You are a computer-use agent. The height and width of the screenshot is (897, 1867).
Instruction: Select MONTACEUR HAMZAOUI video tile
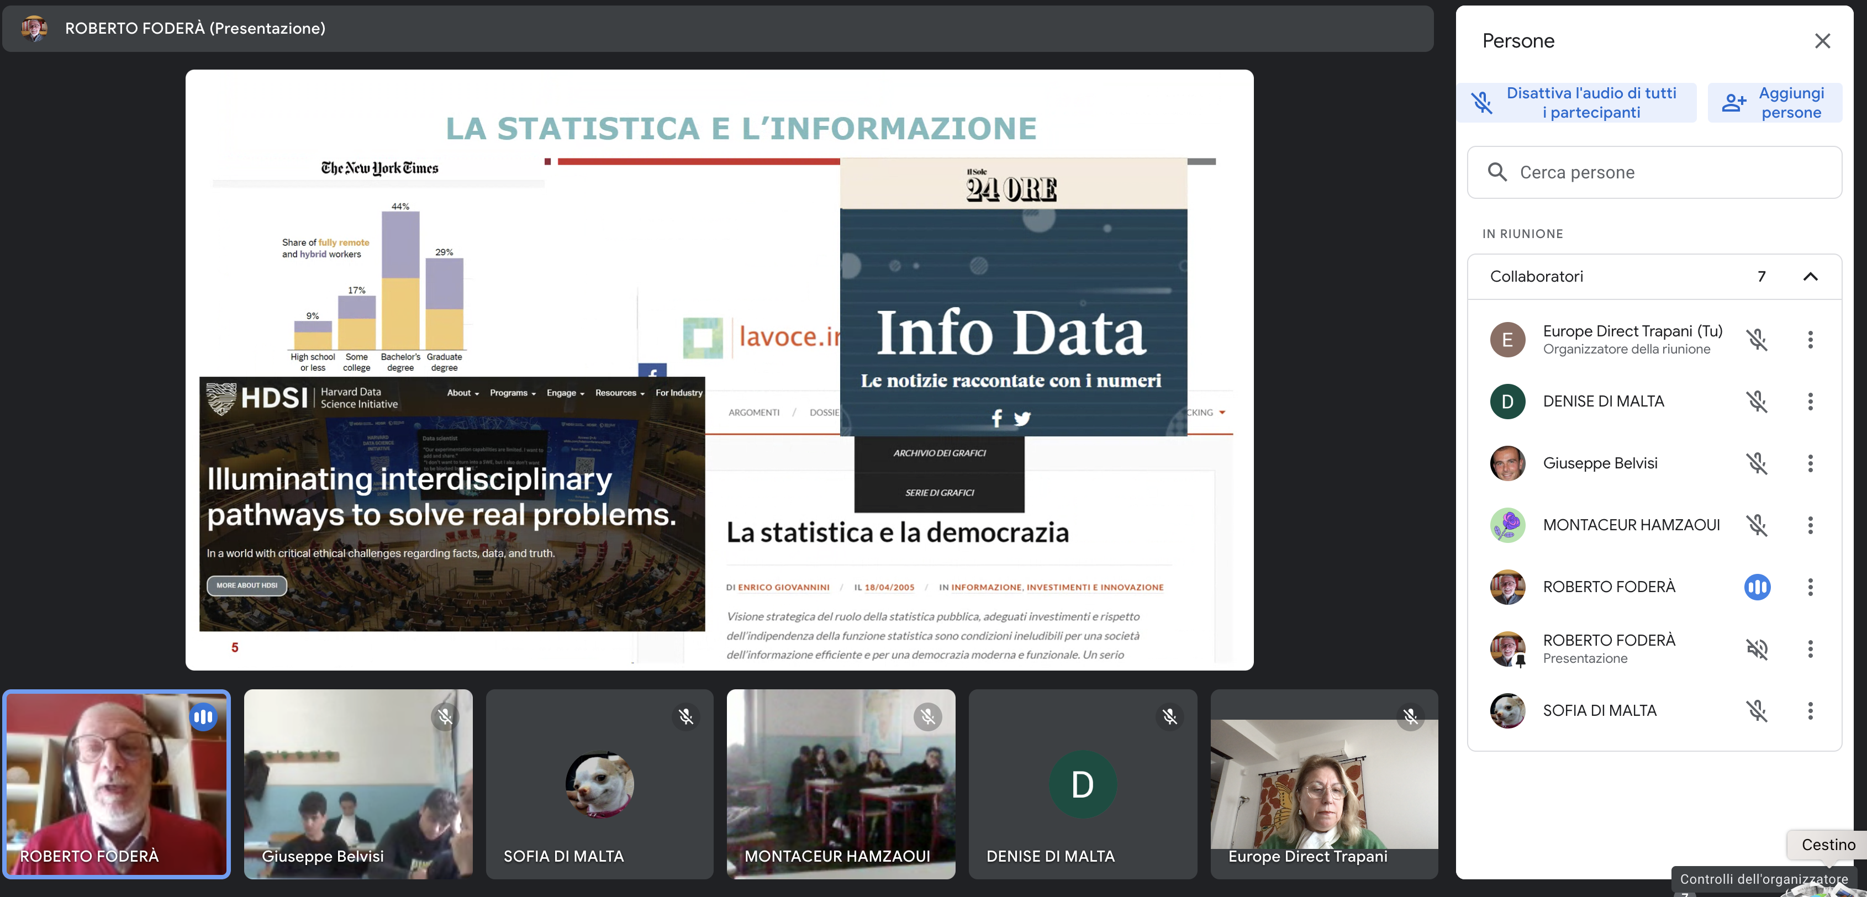click(841, 784)
